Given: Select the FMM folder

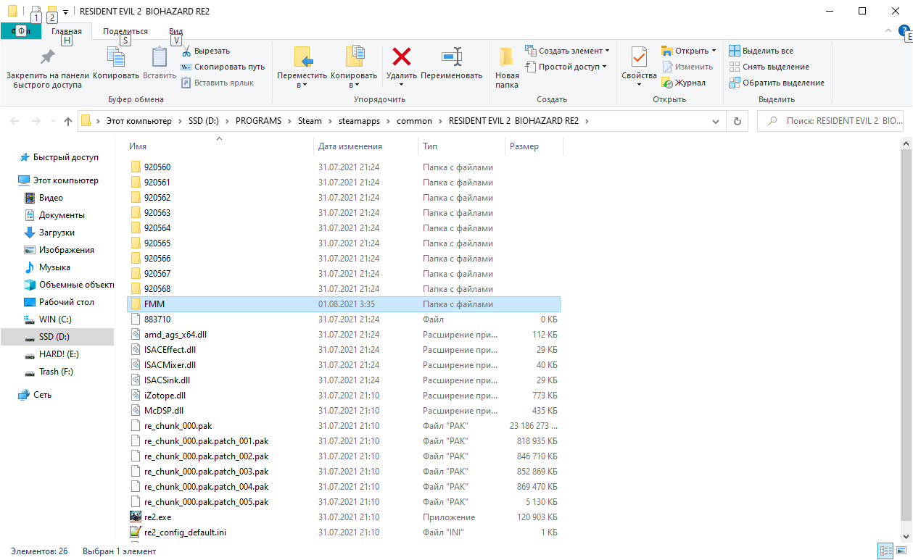Looking at the screenshot, I should point(343,304).
